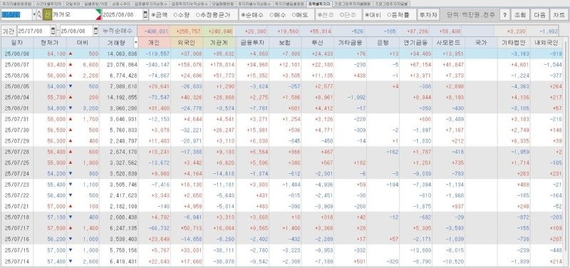Click the 차트 button
The width and height of the screenshot is (570, 268).
pyautogui.click(x=559, y=15)
